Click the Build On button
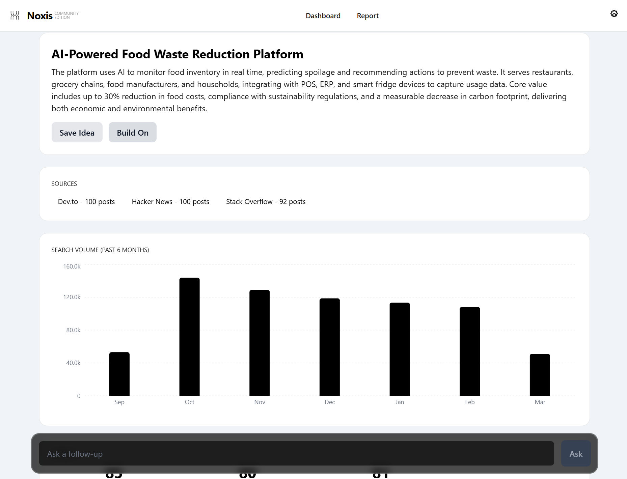Image resolution: width=627 pixels, height=479 pixels. pyautogui.click(x=132, y=132)
